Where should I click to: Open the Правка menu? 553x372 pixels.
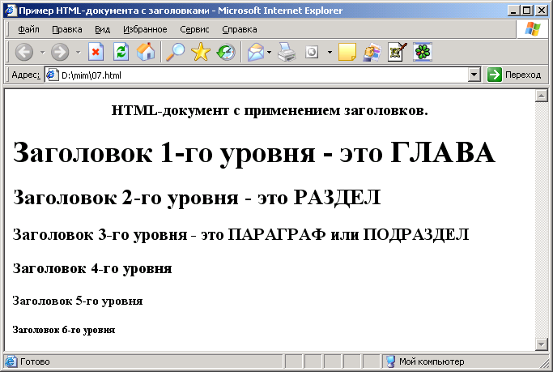[67, 29]
